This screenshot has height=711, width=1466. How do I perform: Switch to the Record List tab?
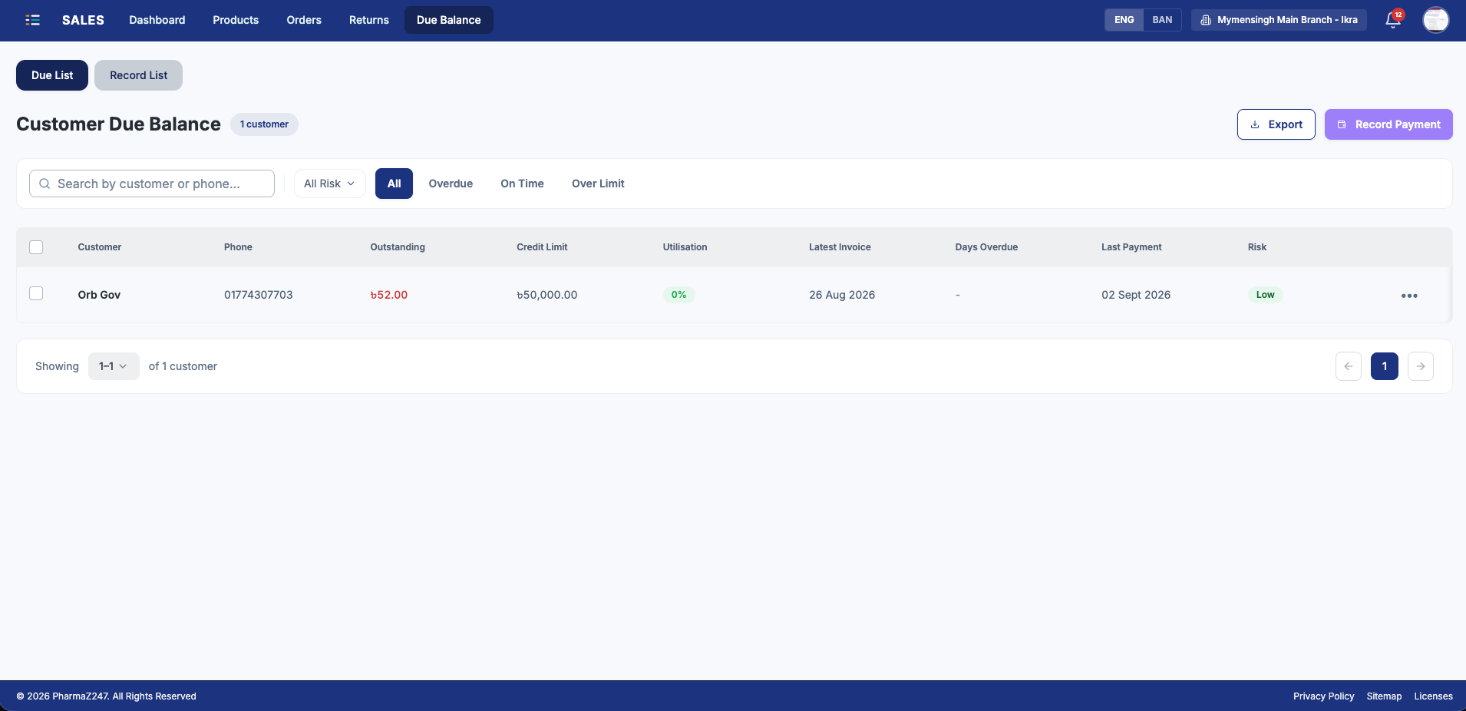[x=138, y=75]
